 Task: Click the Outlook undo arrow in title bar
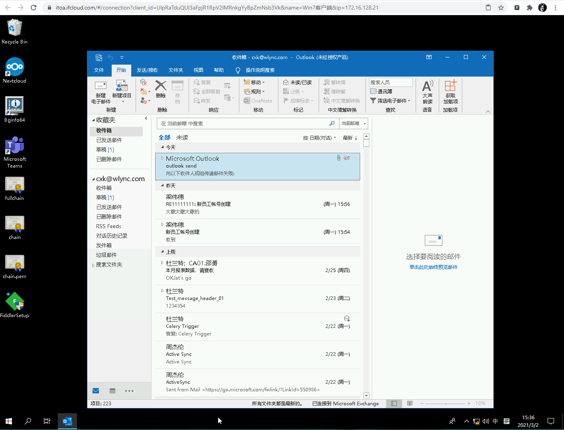pyautogui.click(x=110, y=57)
